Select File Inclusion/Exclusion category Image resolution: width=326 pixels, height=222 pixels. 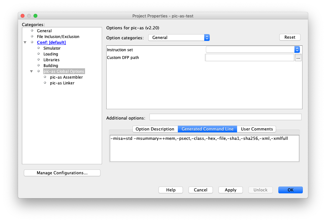58,37
